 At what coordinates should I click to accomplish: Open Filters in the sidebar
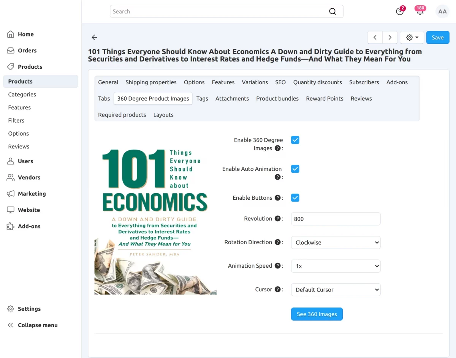click(x=16, y=121)
